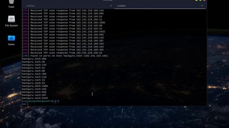Click the hackguru.tech:3306 output line
Screen dimensions: 229x128
tap(35, 86)
